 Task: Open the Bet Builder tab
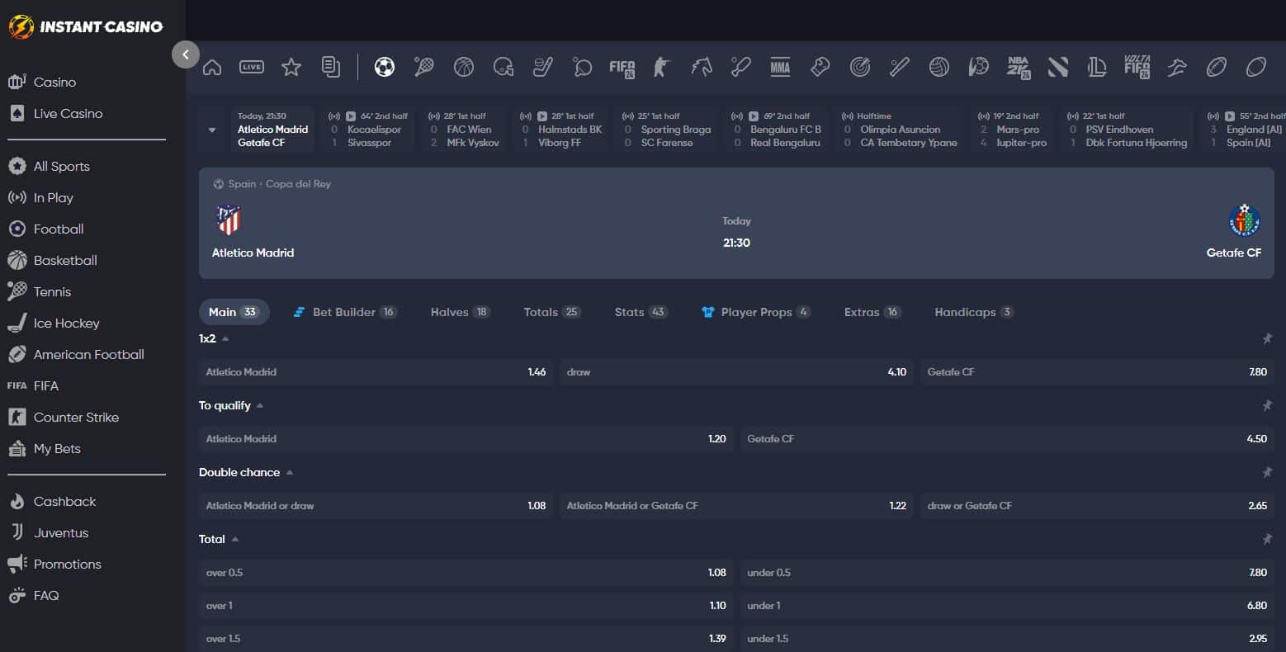345,312
